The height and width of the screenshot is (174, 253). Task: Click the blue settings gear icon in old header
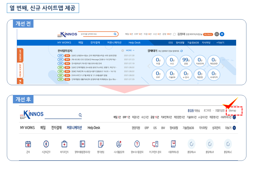coord(222,34)
